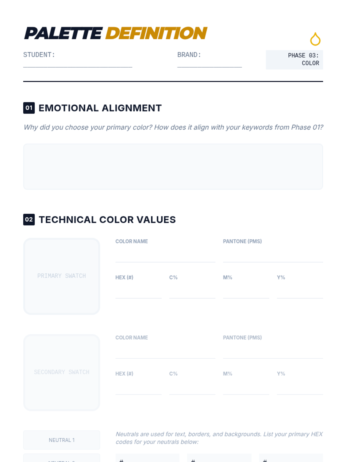Click secondary Pantone (PMS) field
This screenshot has width=346, height=462.
[x=273, y=351]
